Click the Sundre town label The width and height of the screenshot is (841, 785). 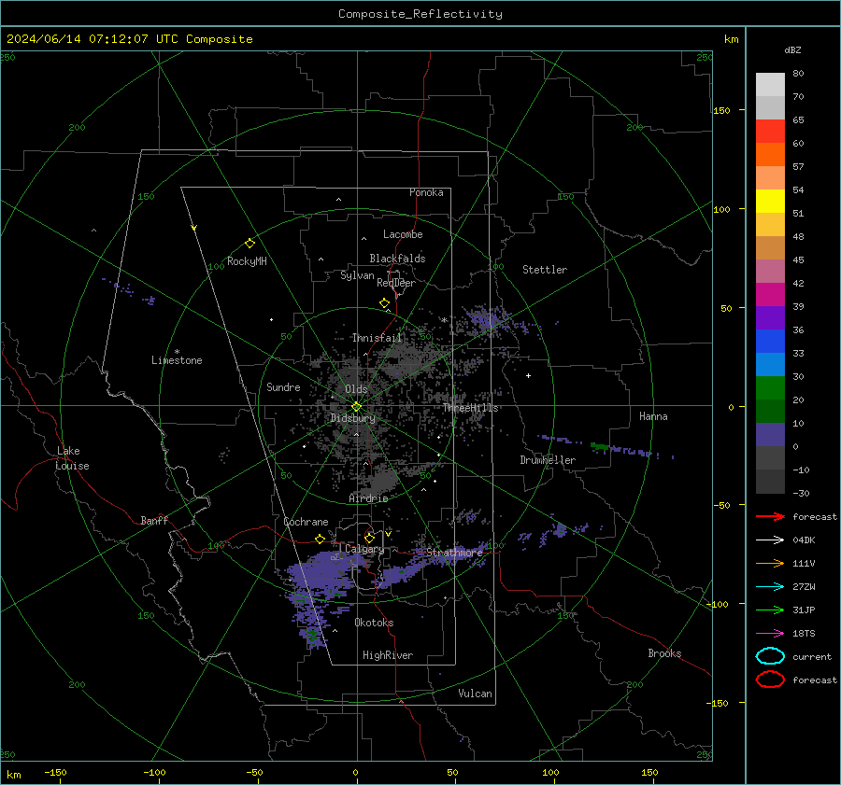pyautogui.click(x=283, y=387)
